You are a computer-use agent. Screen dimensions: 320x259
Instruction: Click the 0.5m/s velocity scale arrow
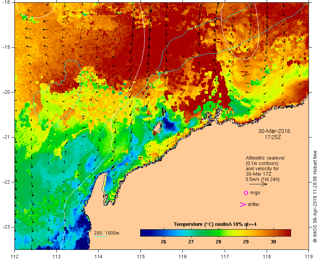(x=258, y=184)
